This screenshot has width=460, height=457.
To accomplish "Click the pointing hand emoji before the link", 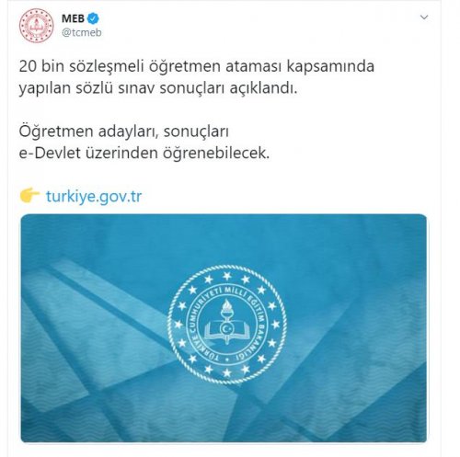I will pyautogui.click(x=29, y=195).
